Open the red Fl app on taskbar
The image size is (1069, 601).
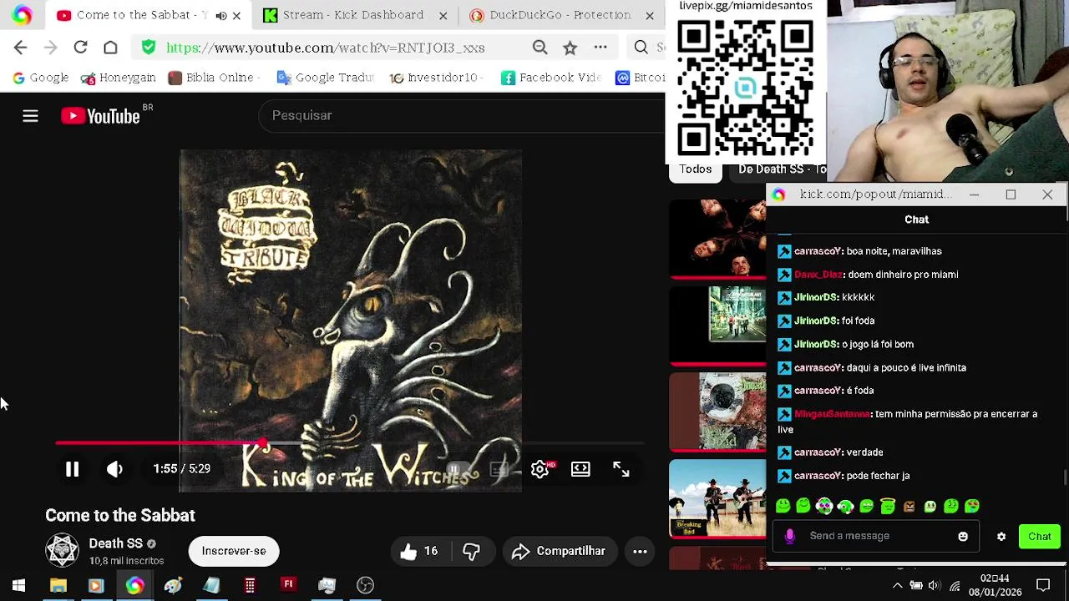coord(288,584)
